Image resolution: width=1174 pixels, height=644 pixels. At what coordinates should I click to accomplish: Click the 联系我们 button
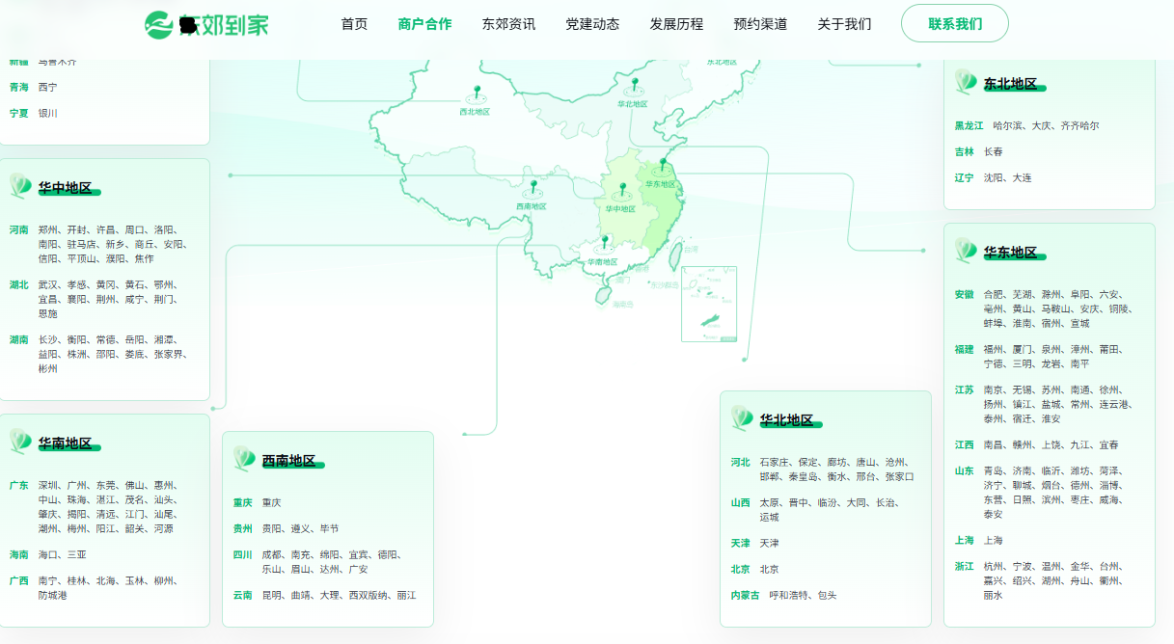pyautogui.click(x=954, y=24)
